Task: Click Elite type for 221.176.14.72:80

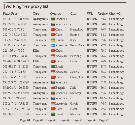Action: [x=36, y=51]
